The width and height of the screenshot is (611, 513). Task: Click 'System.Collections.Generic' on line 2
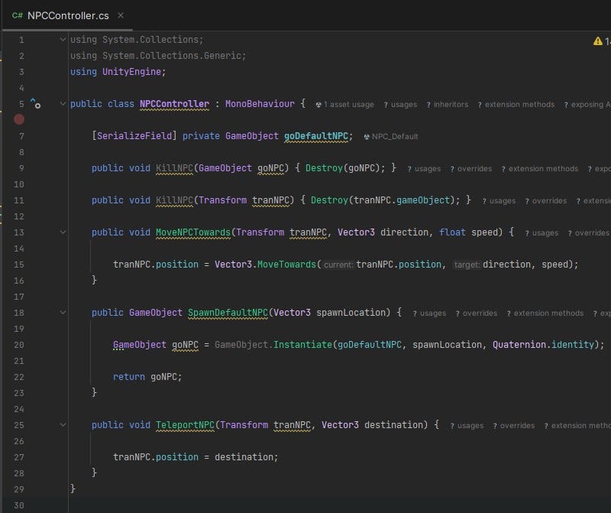pyautogui.click(x=172, y=55)
